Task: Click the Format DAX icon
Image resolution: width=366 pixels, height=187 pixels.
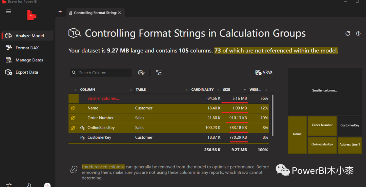Action: click(x=8, y=48)
